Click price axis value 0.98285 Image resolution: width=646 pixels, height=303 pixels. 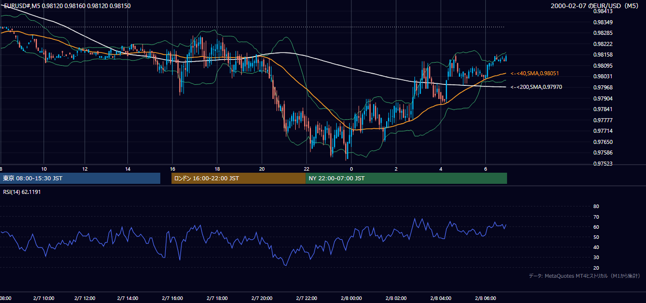coord(603,33)
